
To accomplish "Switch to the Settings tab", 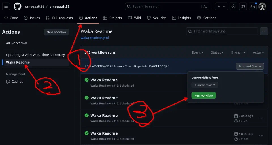I will tap(207, 18).
